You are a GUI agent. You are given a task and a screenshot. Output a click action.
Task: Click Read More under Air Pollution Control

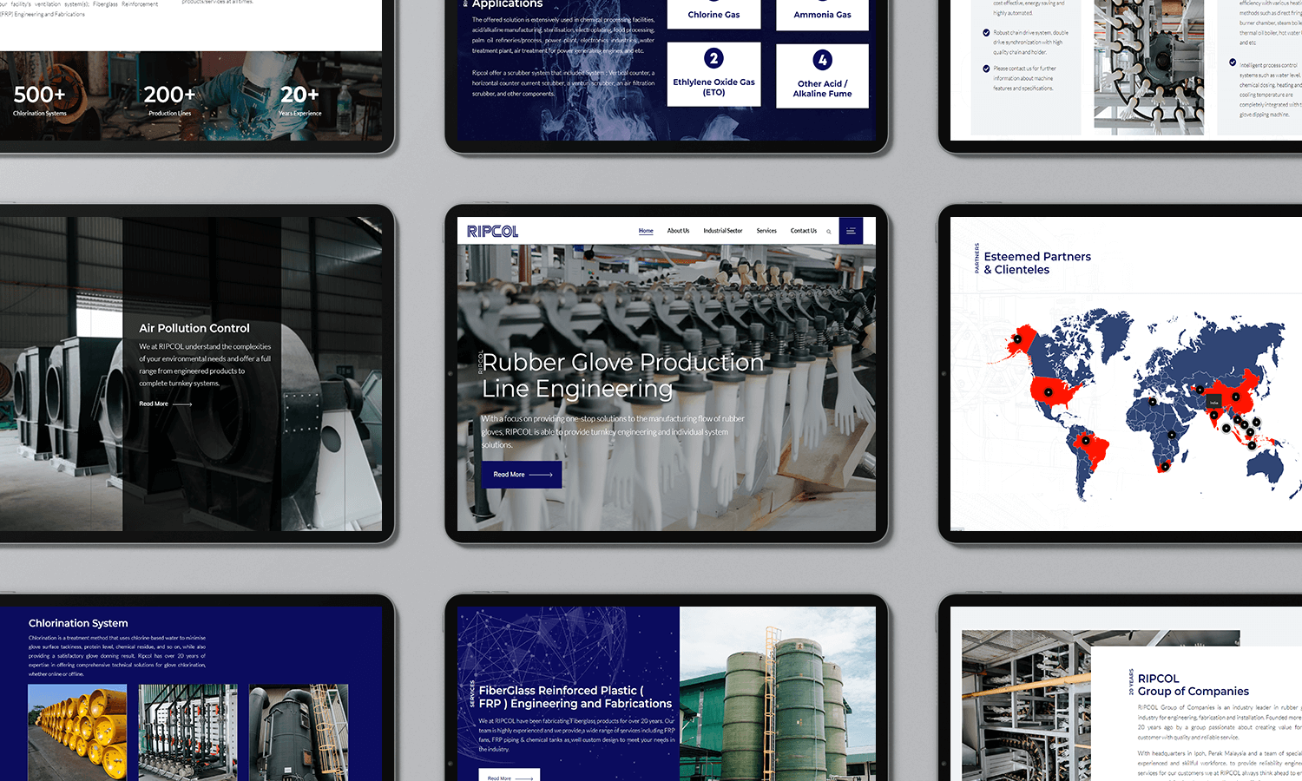[166, 404]
